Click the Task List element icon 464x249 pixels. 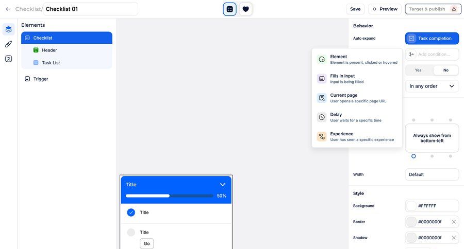coord(36,63)
